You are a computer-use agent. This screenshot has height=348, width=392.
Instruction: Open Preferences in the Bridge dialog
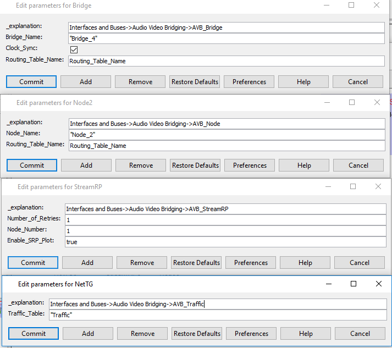tap(249, 82)
